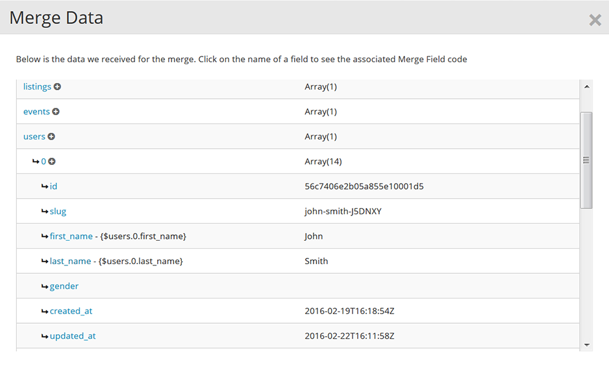This screenshot has height=368, width=609.
Task: Click the vertical scrollbar thumb
Action: click(586, 160)
